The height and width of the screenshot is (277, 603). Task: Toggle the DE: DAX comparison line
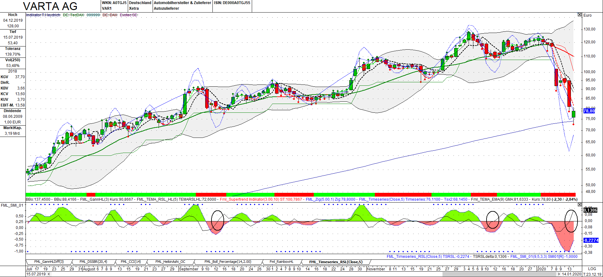110,15
